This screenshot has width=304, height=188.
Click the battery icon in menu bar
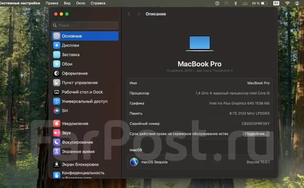coord(264,3)
